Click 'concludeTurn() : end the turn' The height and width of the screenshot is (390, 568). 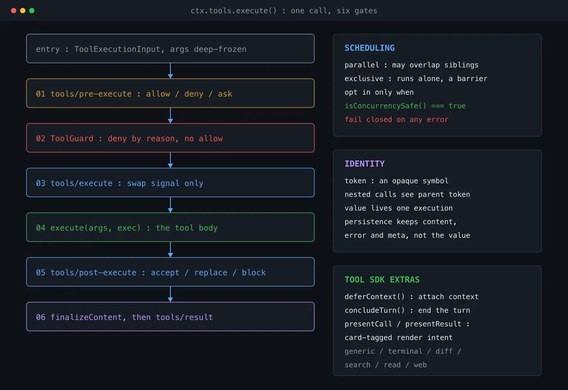[407, 310]
